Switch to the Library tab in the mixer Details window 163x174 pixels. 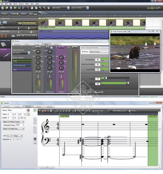(x=56, y=44)
